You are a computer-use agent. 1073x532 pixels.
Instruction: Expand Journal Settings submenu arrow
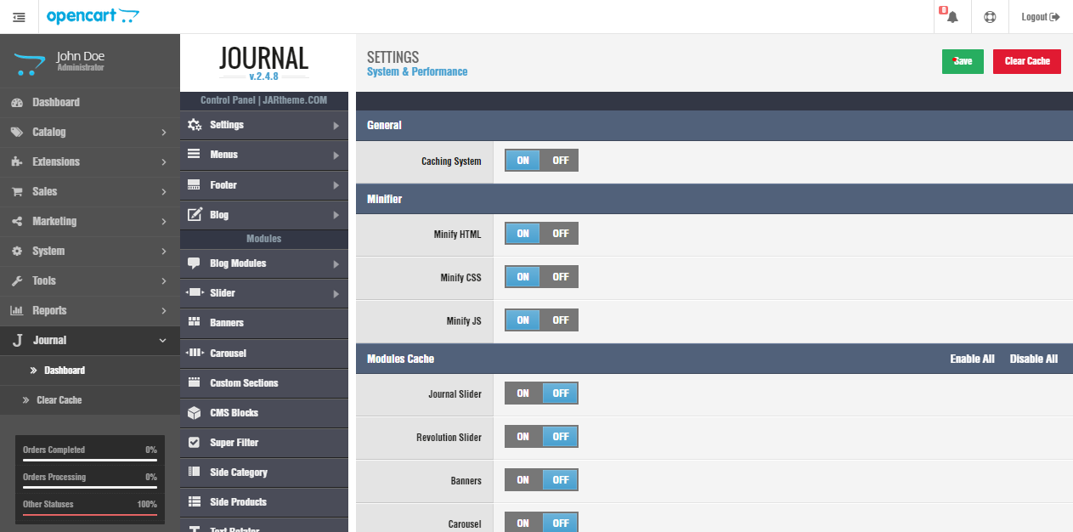coord(336,126)
